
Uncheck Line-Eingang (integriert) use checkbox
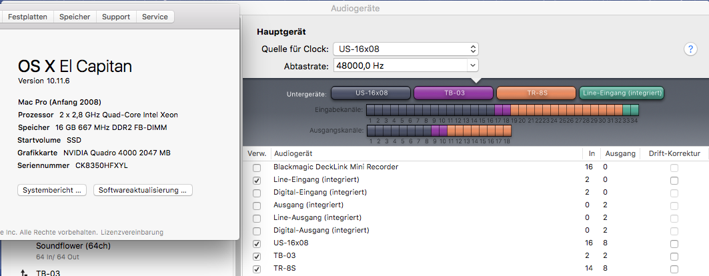257,180
